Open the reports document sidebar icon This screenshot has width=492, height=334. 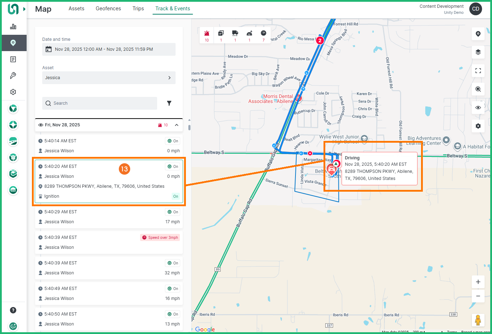[13, 59]
